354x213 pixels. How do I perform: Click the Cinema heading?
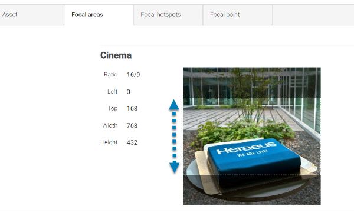click(116, 55)
